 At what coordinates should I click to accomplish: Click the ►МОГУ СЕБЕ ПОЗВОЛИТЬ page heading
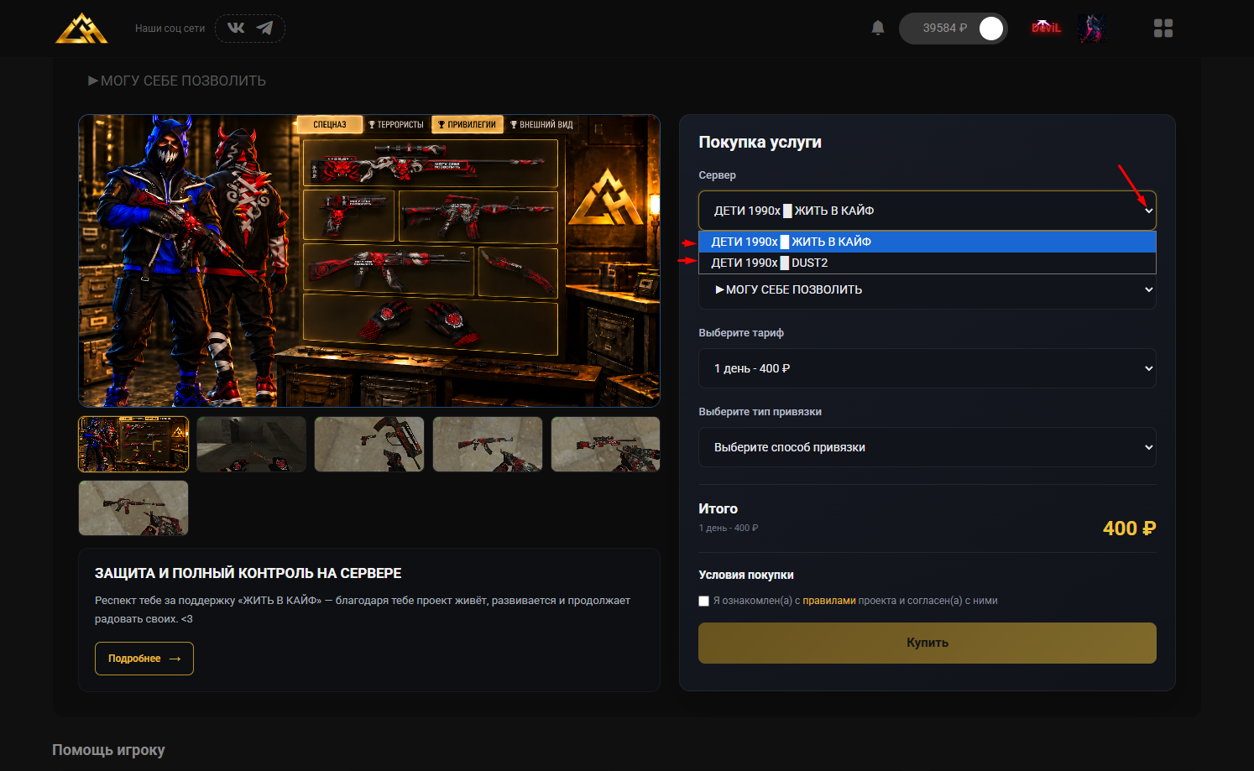coord(177,81)
